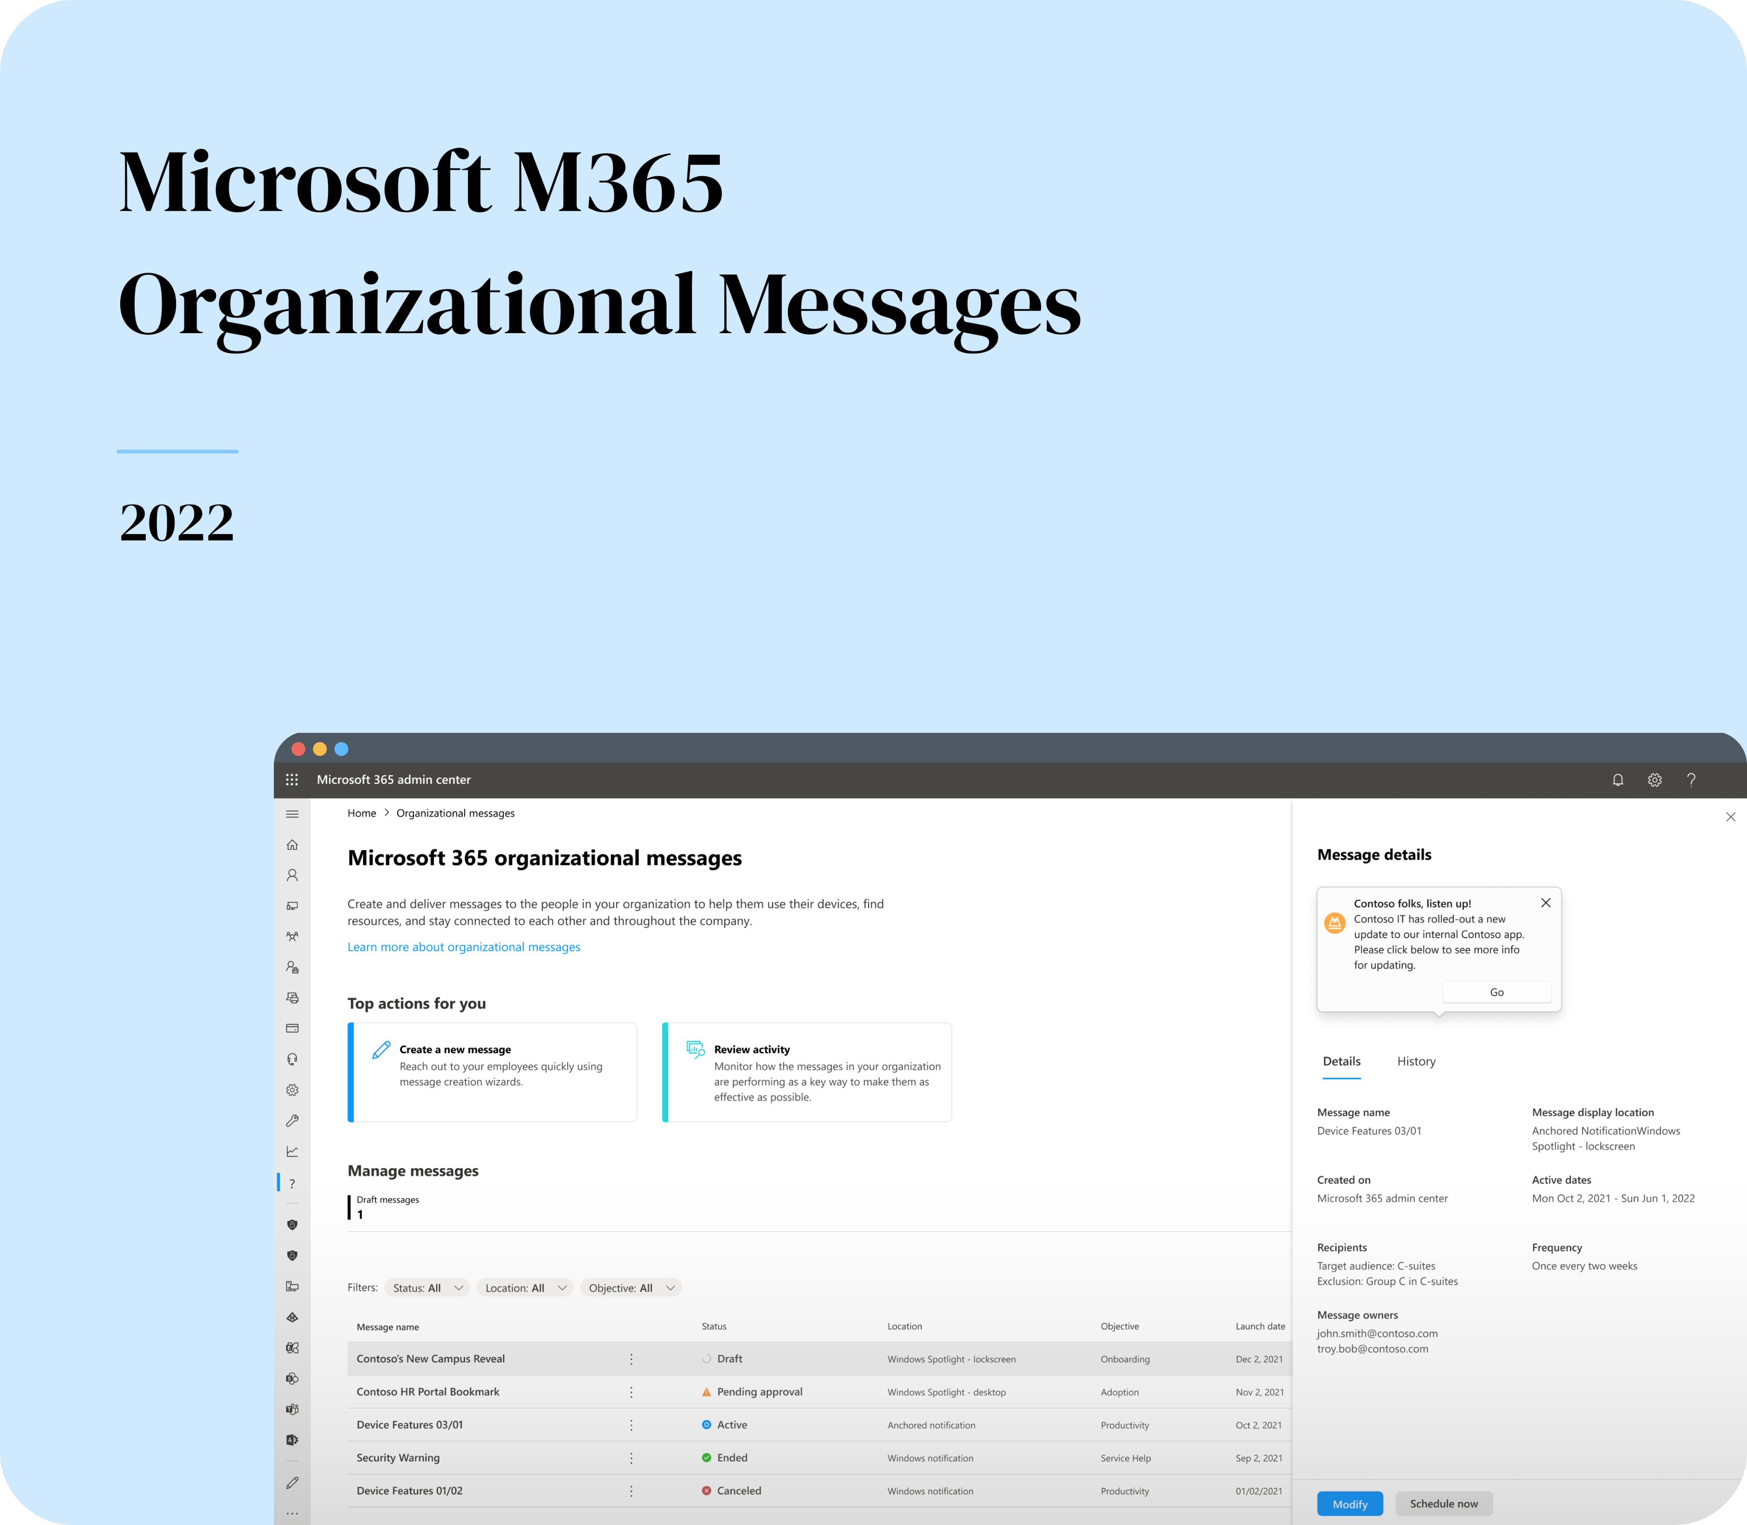Open Billing card icon in sidebar
This screenshot has width=1747, height=1525.
tap(292, 1029)
